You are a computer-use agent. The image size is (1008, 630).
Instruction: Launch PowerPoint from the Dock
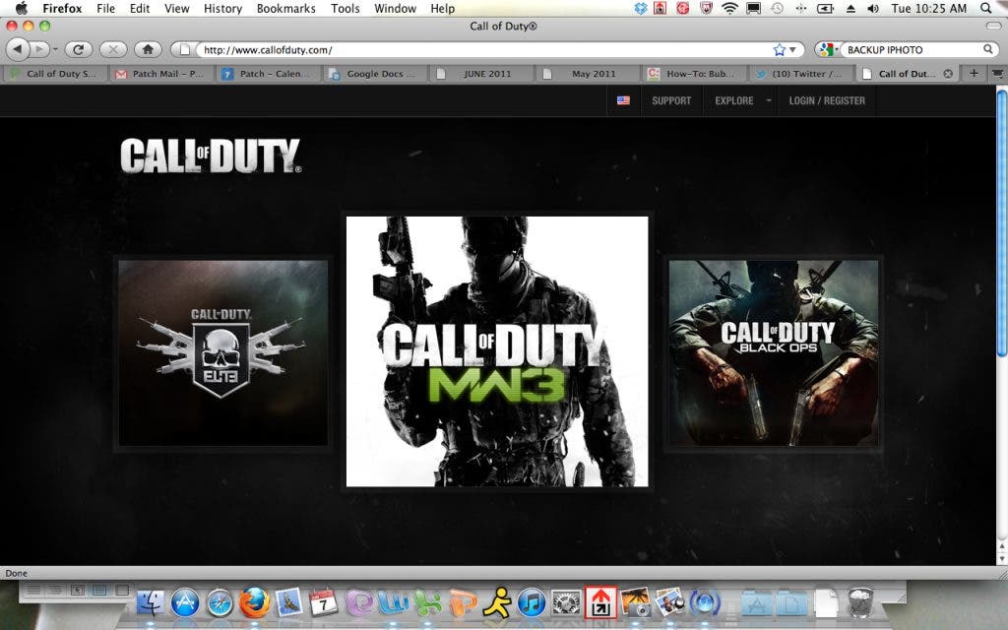point(463,603)
